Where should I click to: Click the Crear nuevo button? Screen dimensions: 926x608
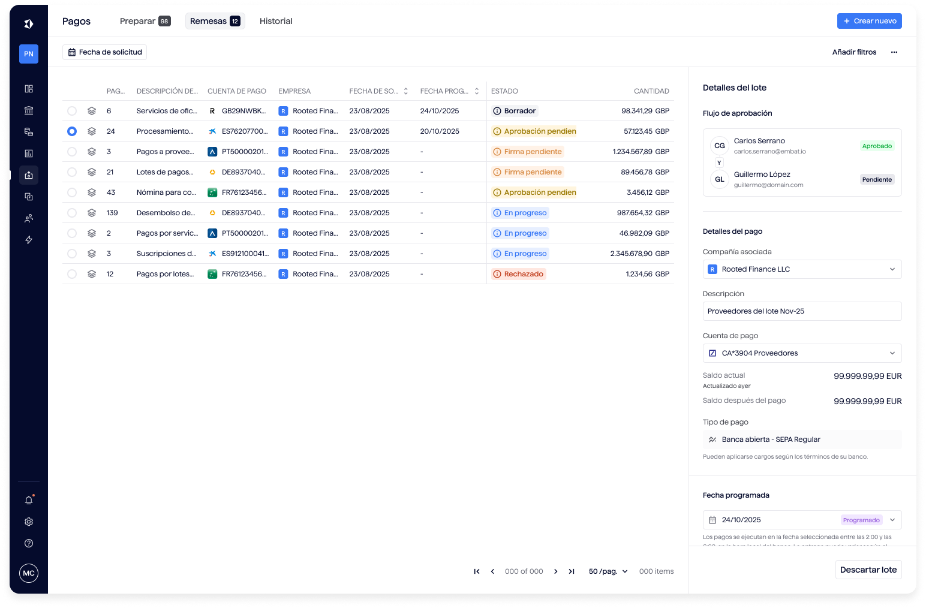click(869, 21)
